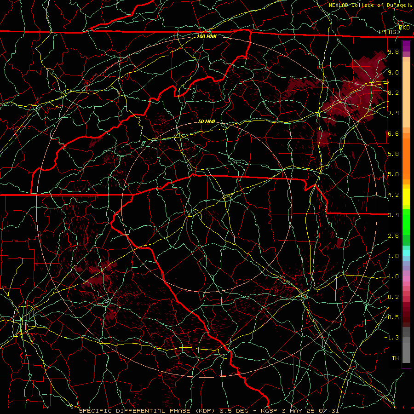The image size is (414, 414).
Task: Click the 8.2 value on color scale
Action: [393, 92]
